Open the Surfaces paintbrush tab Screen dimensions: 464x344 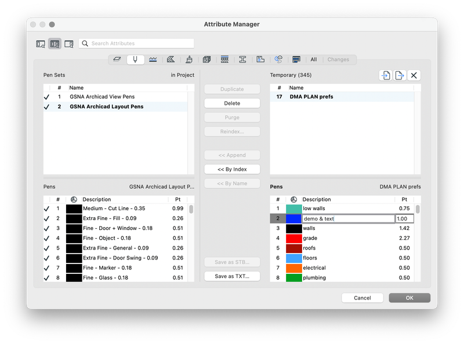(x=189, y=60)
